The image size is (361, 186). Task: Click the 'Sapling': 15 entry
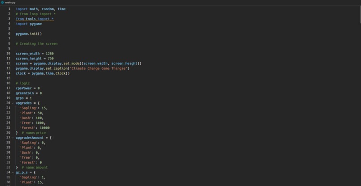tap(34, 108)
